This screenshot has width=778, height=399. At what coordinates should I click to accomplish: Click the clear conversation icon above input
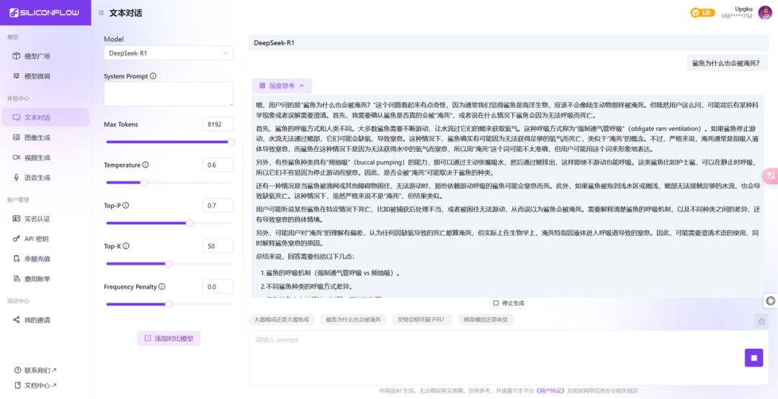[x=761, y=321]
